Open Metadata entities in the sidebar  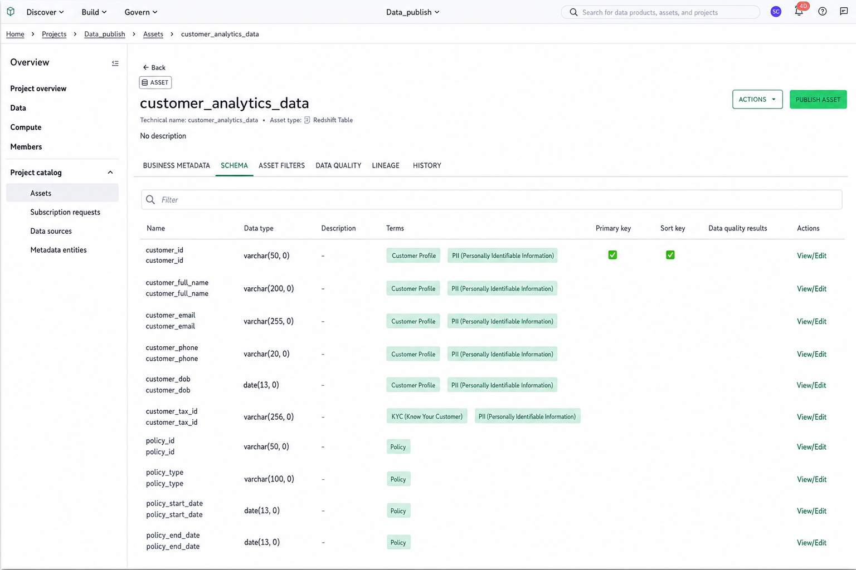pyautogui.click(x=59, y=250)
